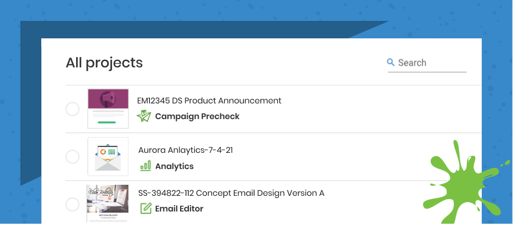Open SS-394822-112 Concept Email Design Version A
Viewport: 523px width, 233px height.
231,193
